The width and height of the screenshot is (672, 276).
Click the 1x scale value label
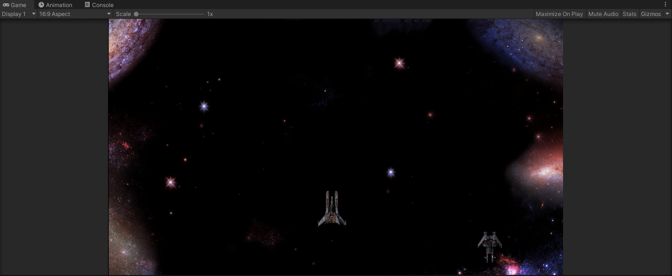tap(210, 14)
